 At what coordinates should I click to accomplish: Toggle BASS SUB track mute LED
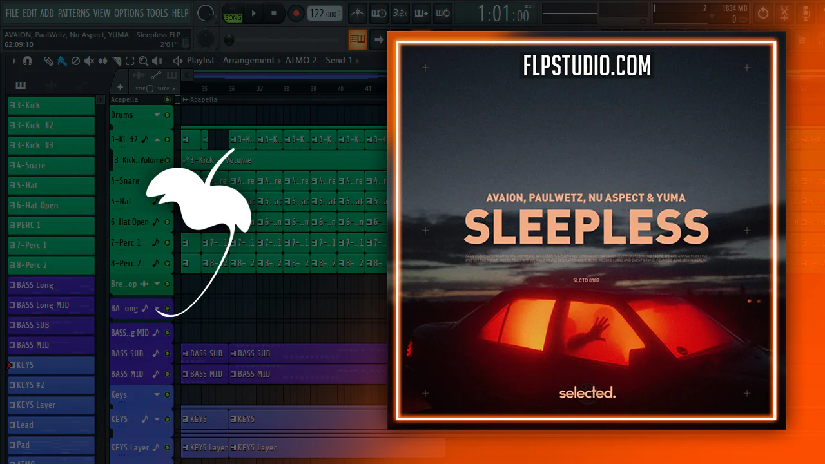click(x=168, y=353)
